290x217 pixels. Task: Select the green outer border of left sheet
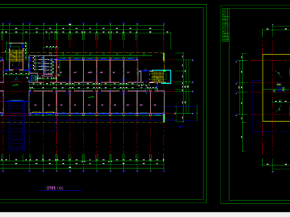pos(103,104)
